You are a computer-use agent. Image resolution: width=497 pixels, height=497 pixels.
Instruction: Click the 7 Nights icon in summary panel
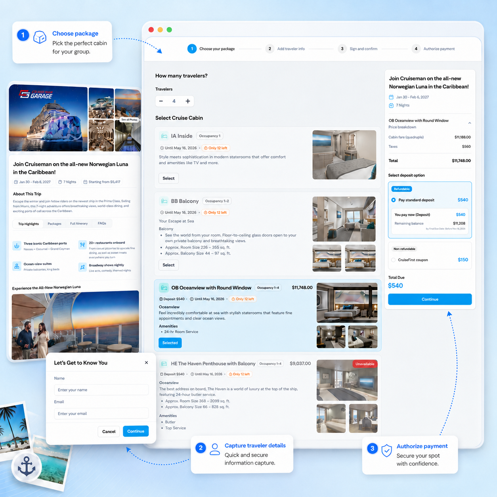391,105
